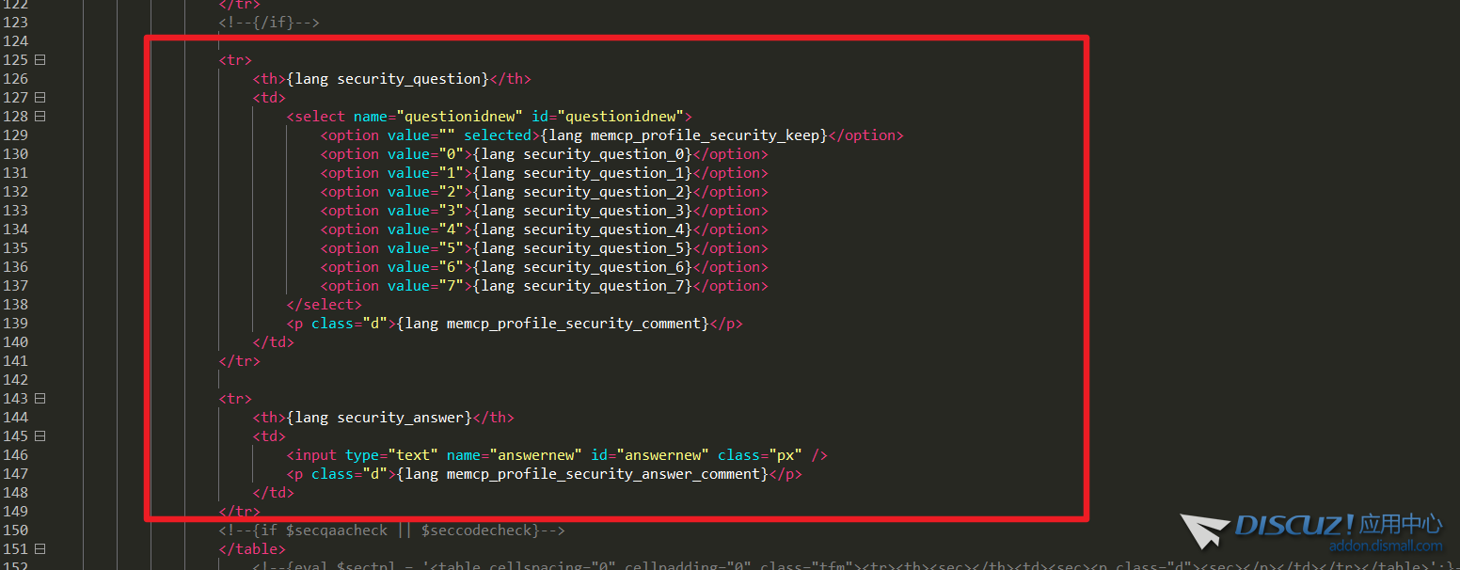The width and height of the screenshot is (1460, 570).
Task: Click the <td> tag on line 127
Action: (269, 98)
